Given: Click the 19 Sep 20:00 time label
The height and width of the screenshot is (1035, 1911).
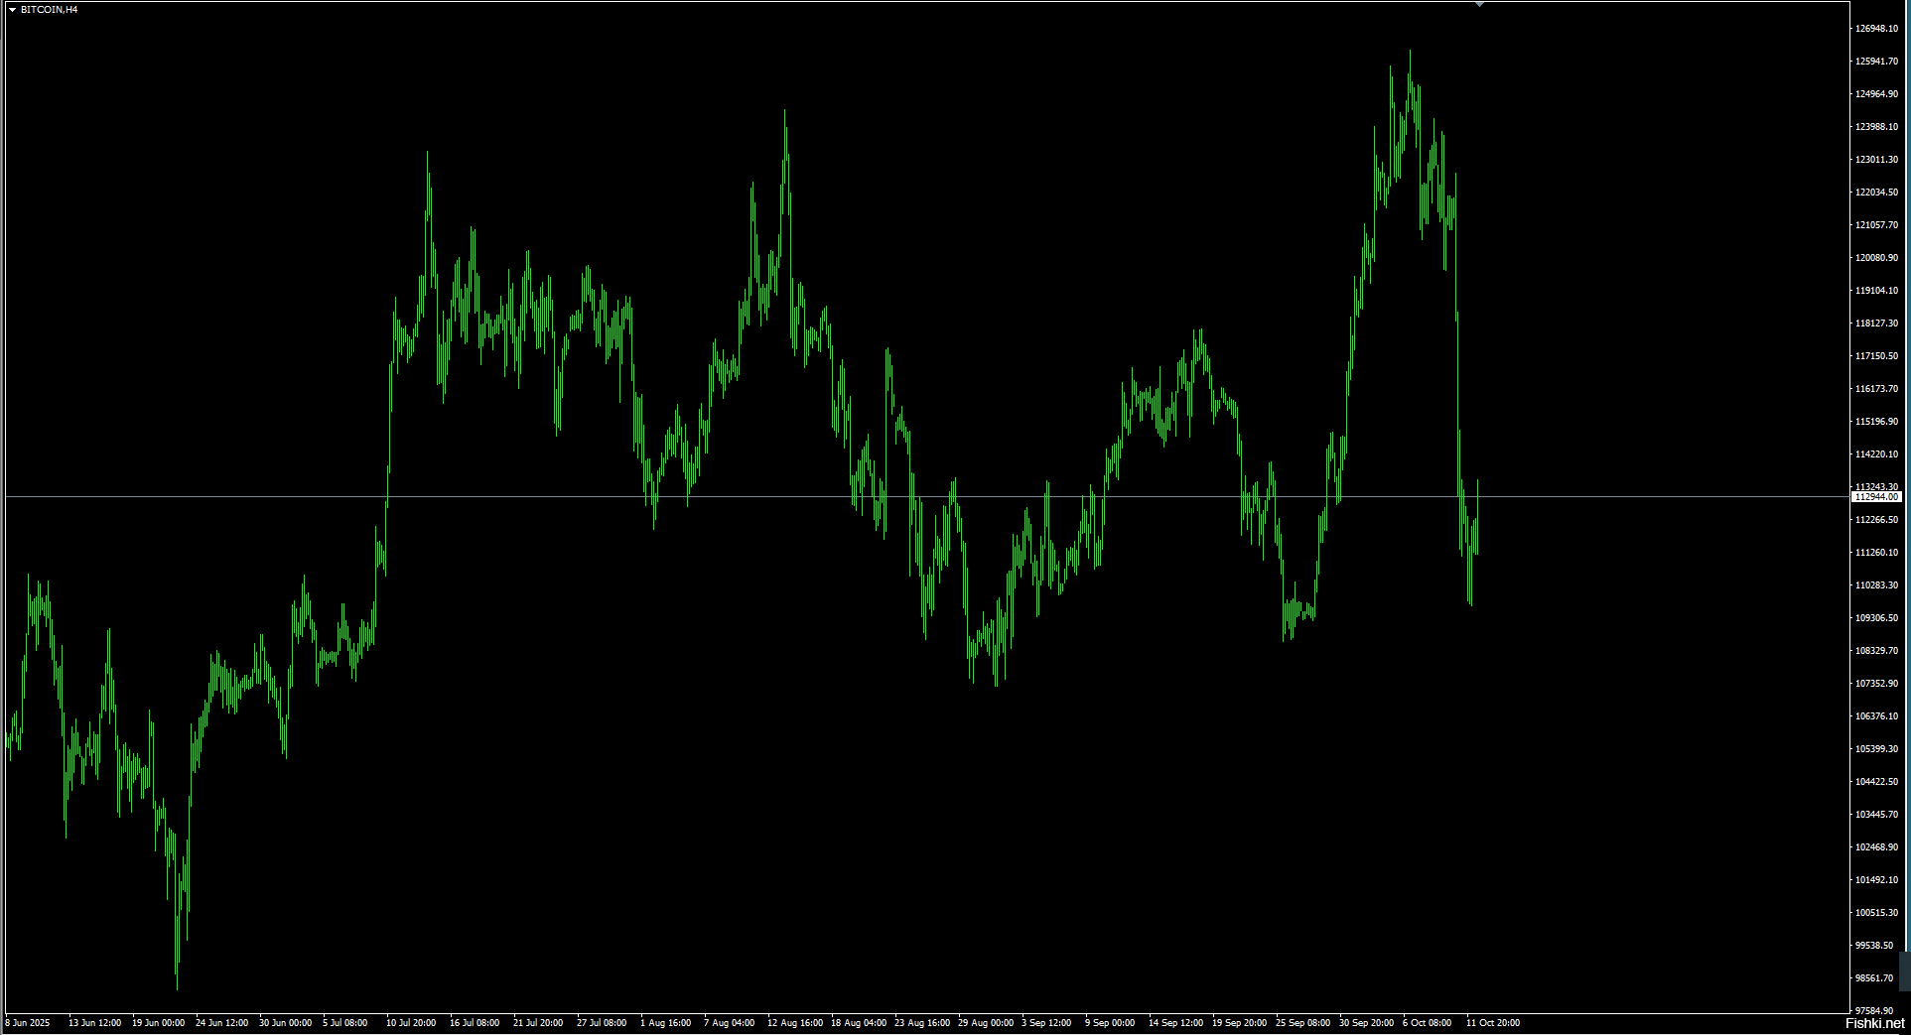Looking at the screenshot, I should (x=1239, y=1023).
